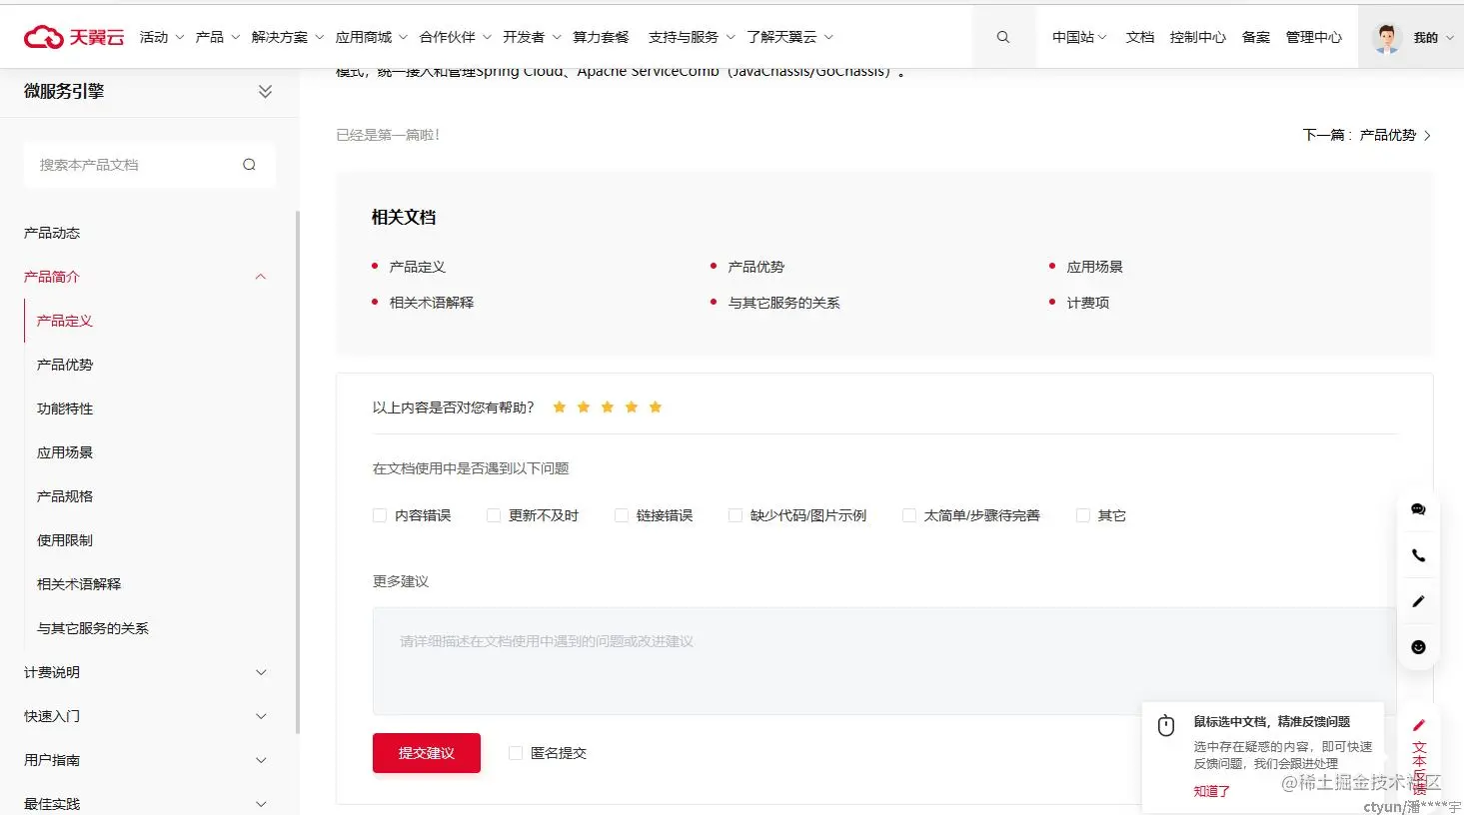Collapse the 微服务引擎 sidebar double chevron
This screenshot has width=1464, height=815.
265,91
